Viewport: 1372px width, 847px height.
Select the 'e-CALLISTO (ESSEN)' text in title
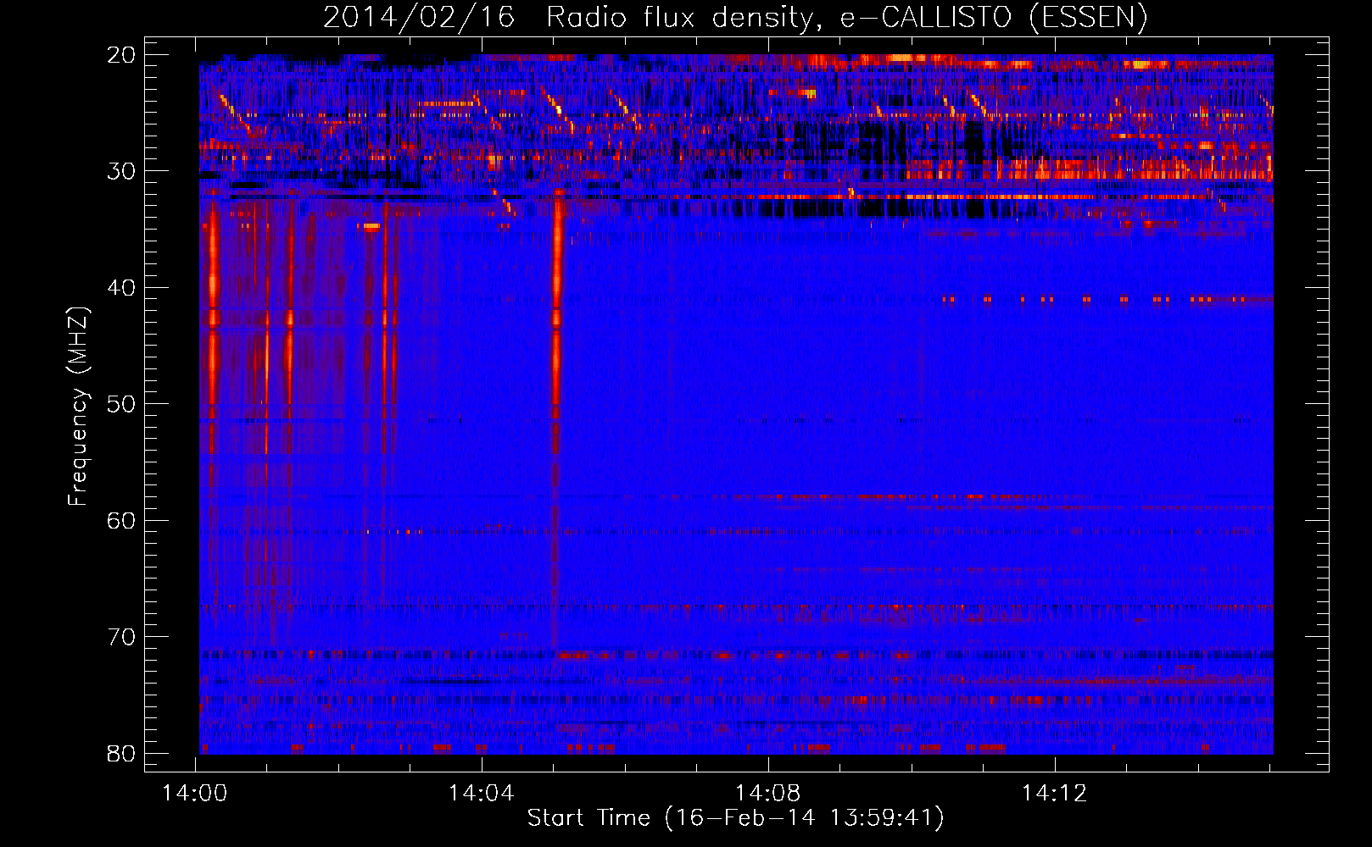pyautogui.click(x=994, y=17)
